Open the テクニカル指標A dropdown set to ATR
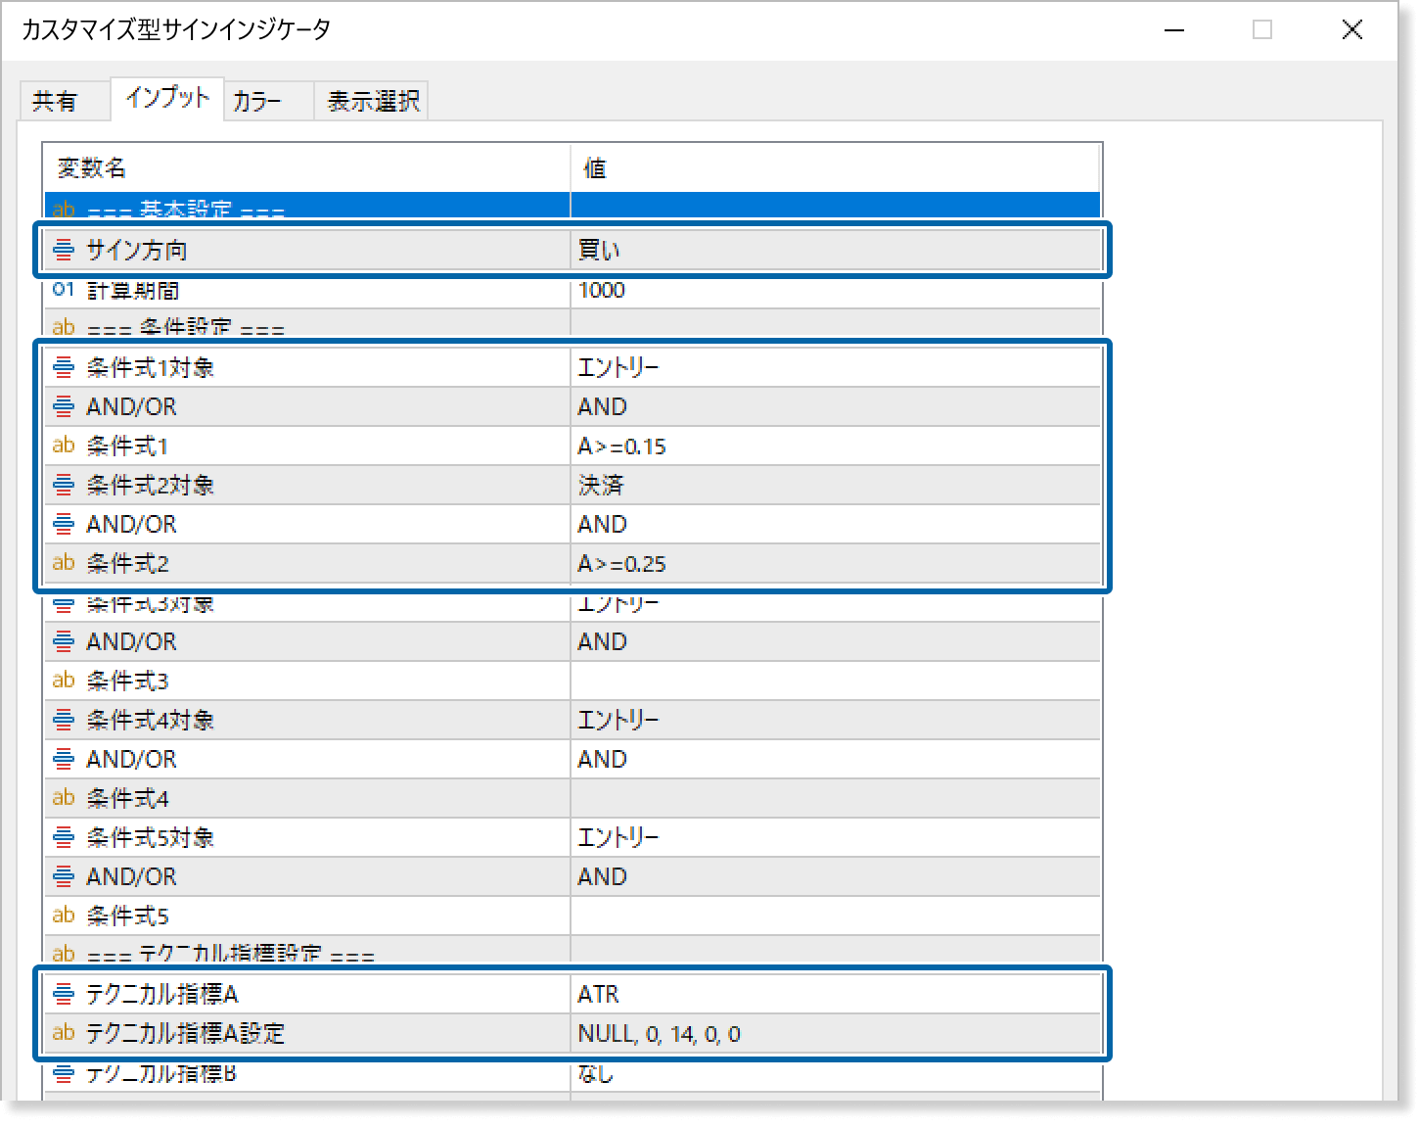Image resolution: width=1419 pixels, height=1128 pixels. (832, 994)
